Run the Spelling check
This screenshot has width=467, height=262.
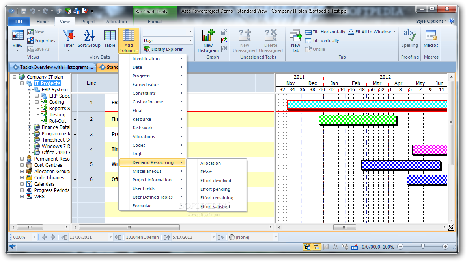click(x=409, y=39)
